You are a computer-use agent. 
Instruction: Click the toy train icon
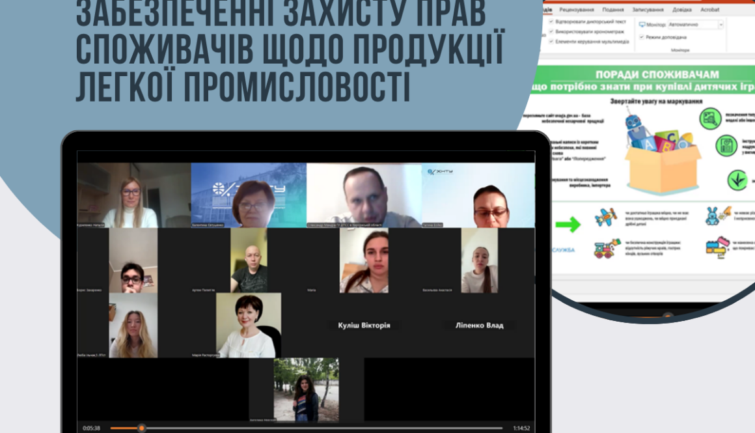pyautogui.click(x=603, y=249)
